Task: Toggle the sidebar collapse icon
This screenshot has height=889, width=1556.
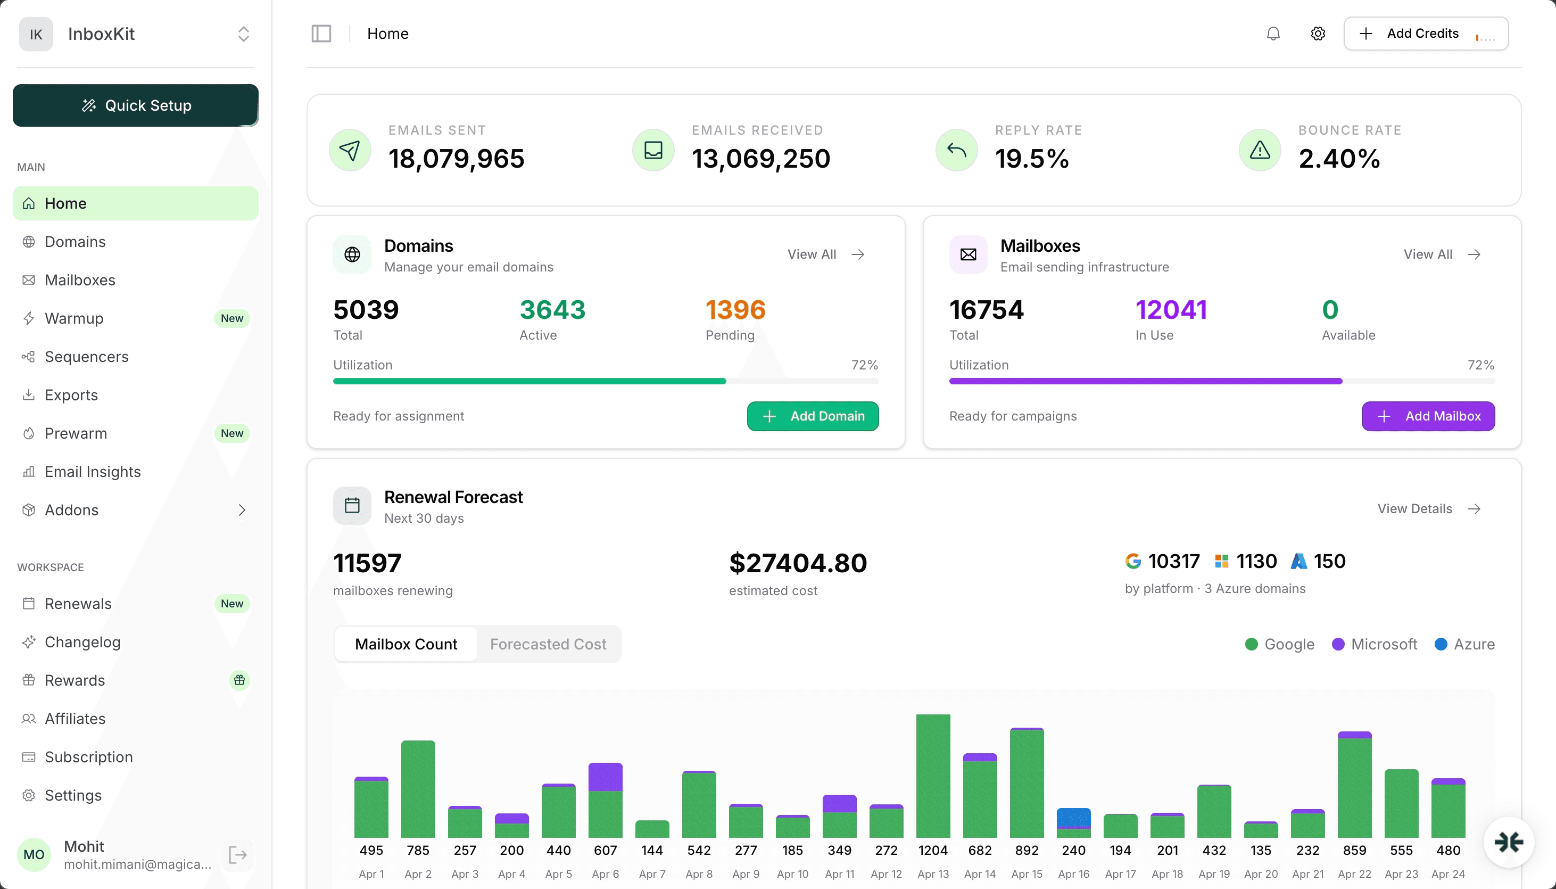Action: pyautogui.click(x=321, y=33)
